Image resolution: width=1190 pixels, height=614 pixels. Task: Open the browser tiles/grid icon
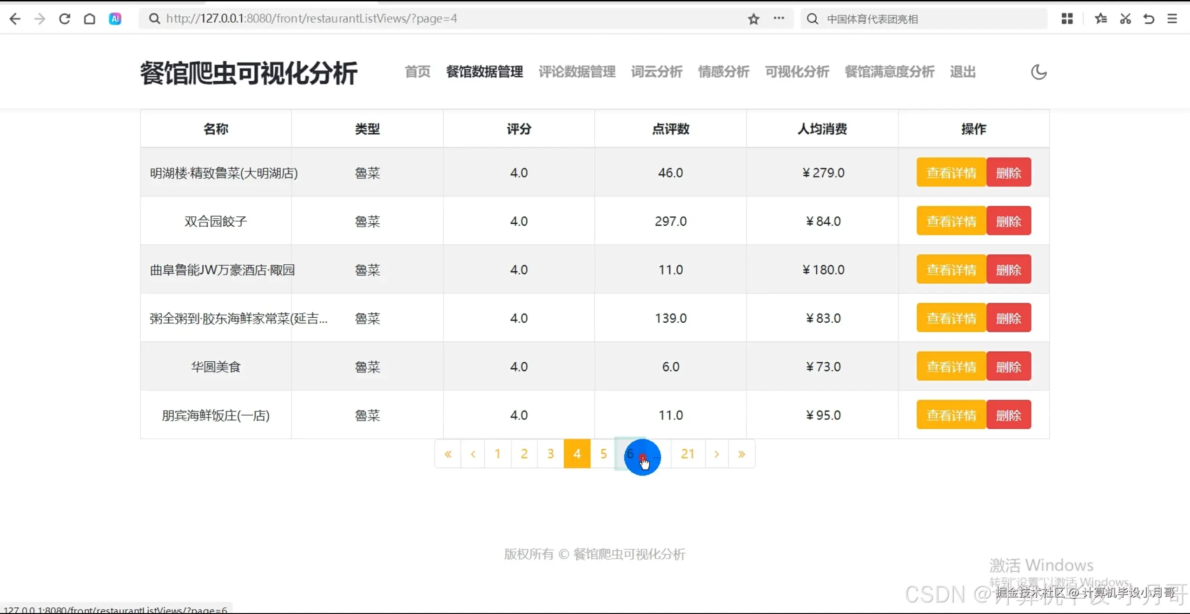point(1067,19)
